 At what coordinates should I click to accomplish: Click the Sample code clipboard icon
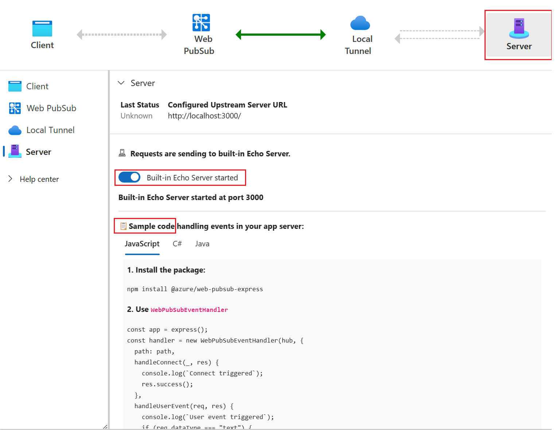click(x=124, y=226)
